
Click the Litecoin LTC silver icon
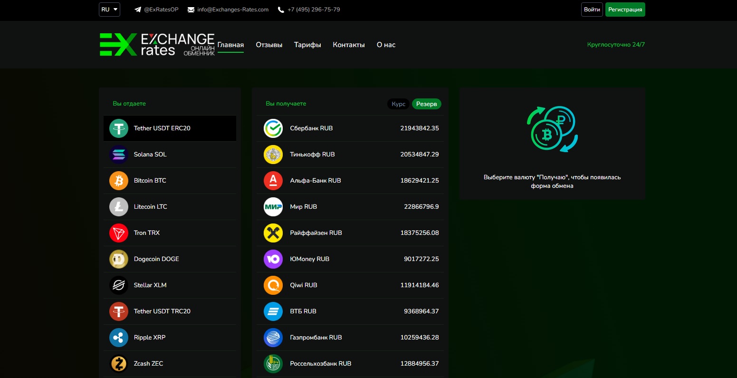click(119, 207)
